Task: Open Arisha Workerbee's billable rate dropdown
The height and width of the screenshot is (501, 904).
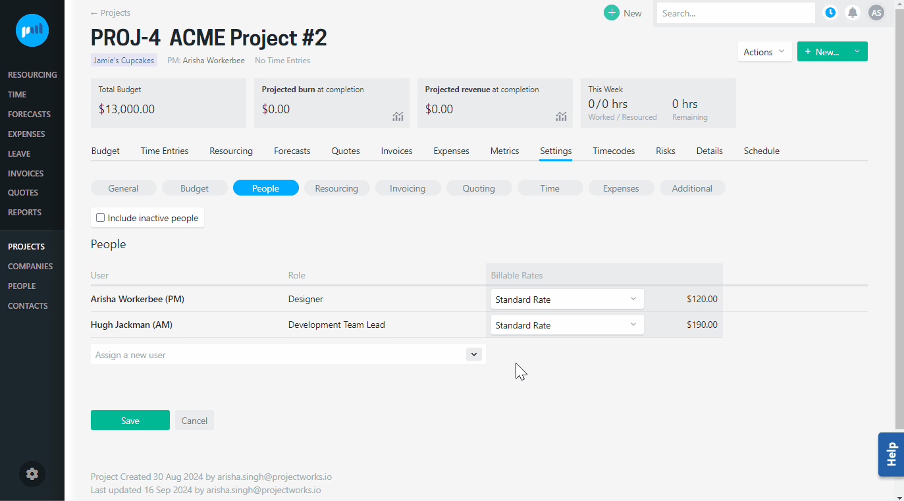Action: tap(566, 300)
